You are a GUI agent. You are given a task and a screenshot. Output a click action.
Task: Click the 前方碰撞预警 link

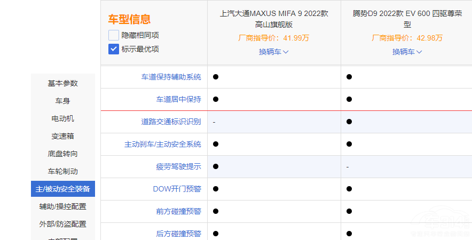pos(178,211)
